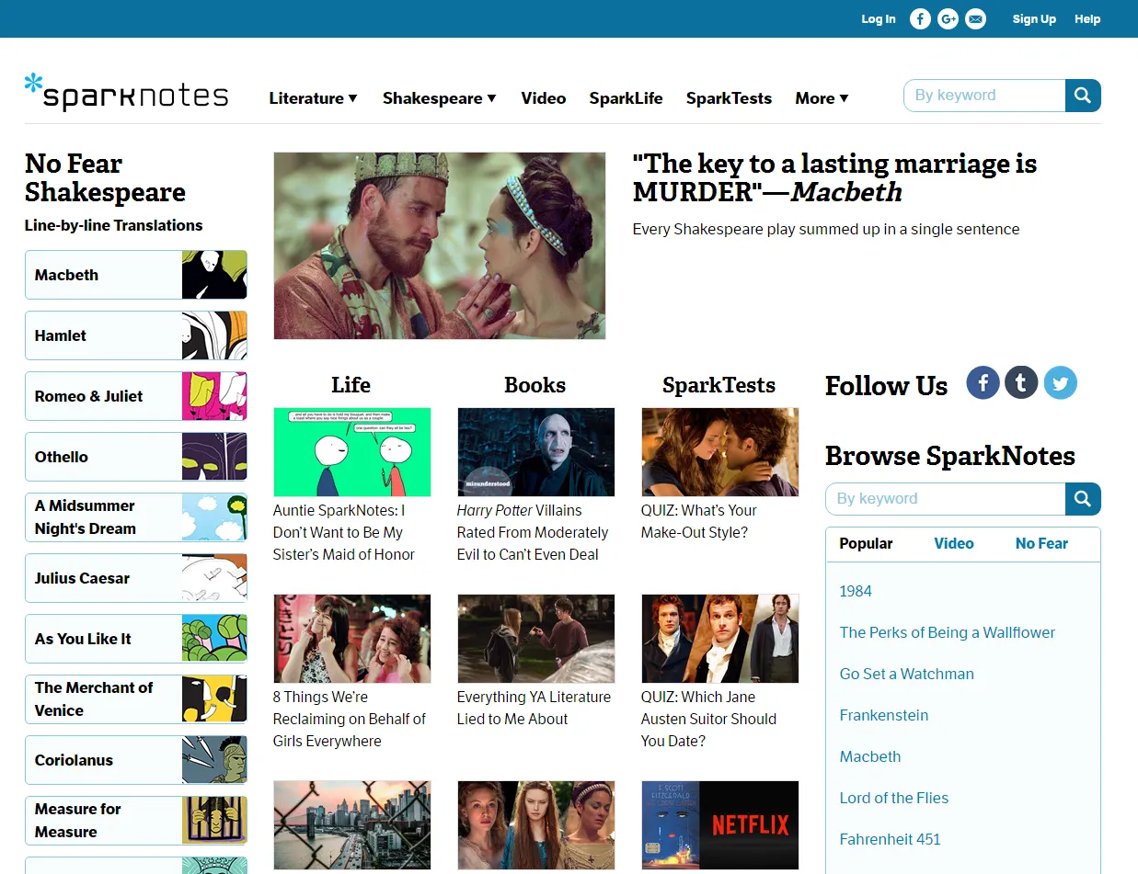Open the Follow Us Twitter icon
This screenshot has width=1138, height=874.
click(x=1060, y=382)
